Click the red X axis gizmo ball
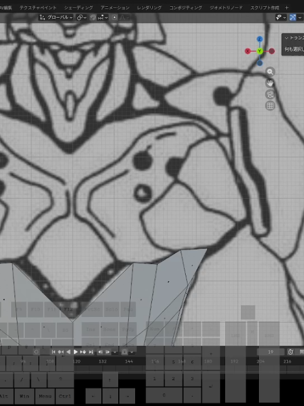Screen dimensions: 304x406 click(248, 51)
